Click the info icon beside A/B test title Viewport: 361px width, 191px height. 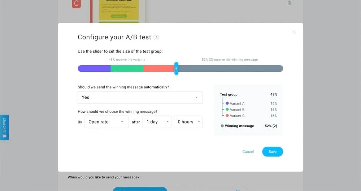point(156,37)
